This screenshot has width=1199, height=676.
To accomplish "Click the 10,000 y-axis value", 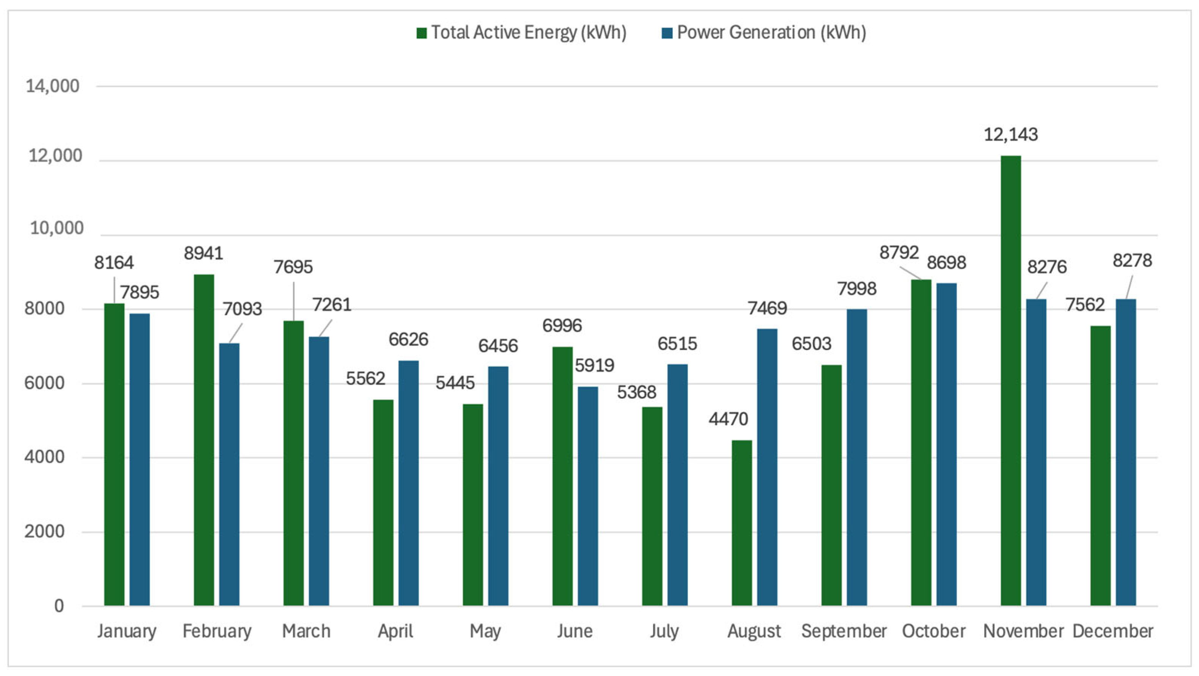I will [x=57, y=228].
